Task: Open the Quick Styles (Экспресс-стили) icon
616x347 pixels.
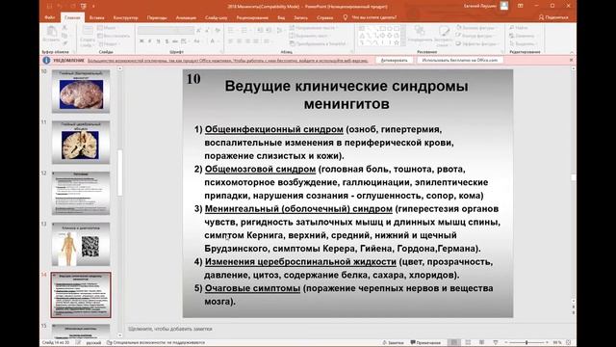Action: [x=444, y=32]
